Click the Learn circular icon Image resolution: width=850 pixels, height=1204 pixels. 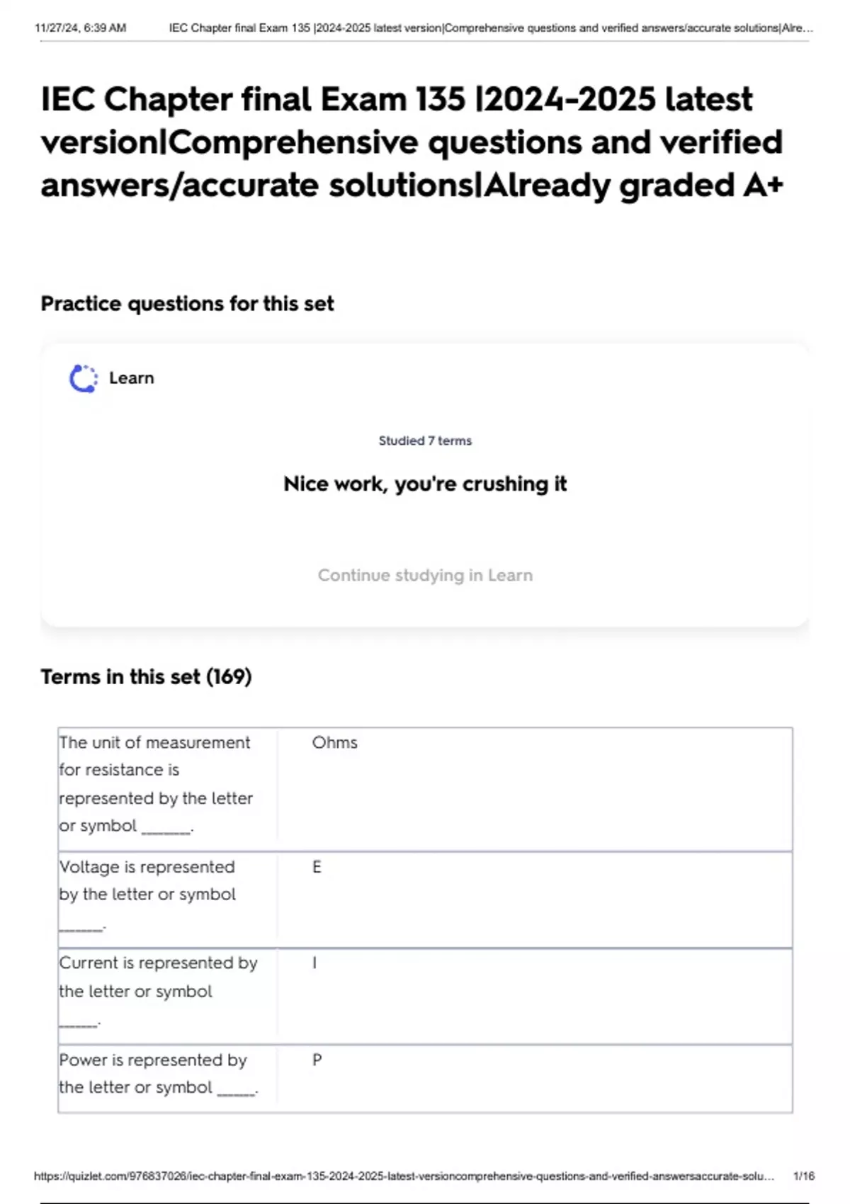tap(84, 379)
